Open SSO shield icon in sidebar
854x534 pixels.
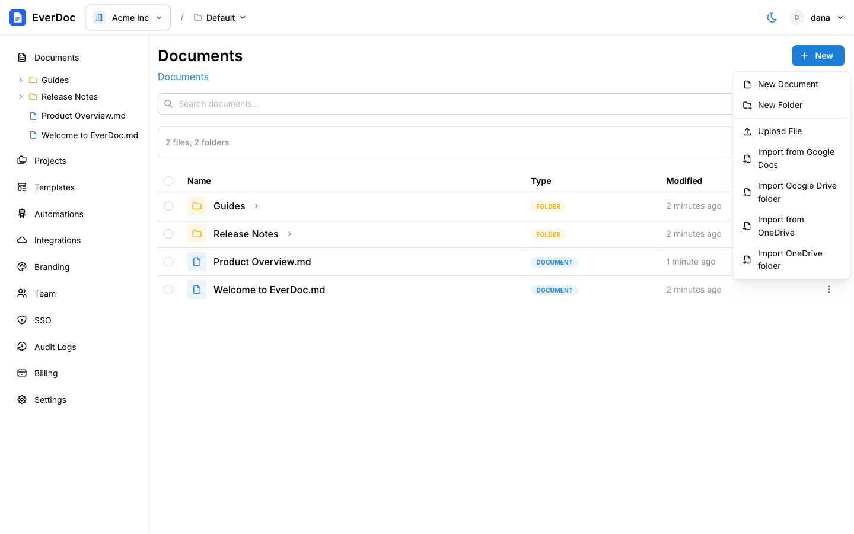pos(22,320)
